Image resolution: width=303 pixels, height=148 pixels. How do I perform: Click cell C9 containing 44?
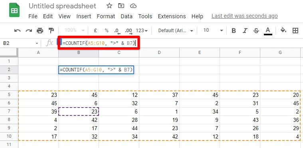coord(119,128)
